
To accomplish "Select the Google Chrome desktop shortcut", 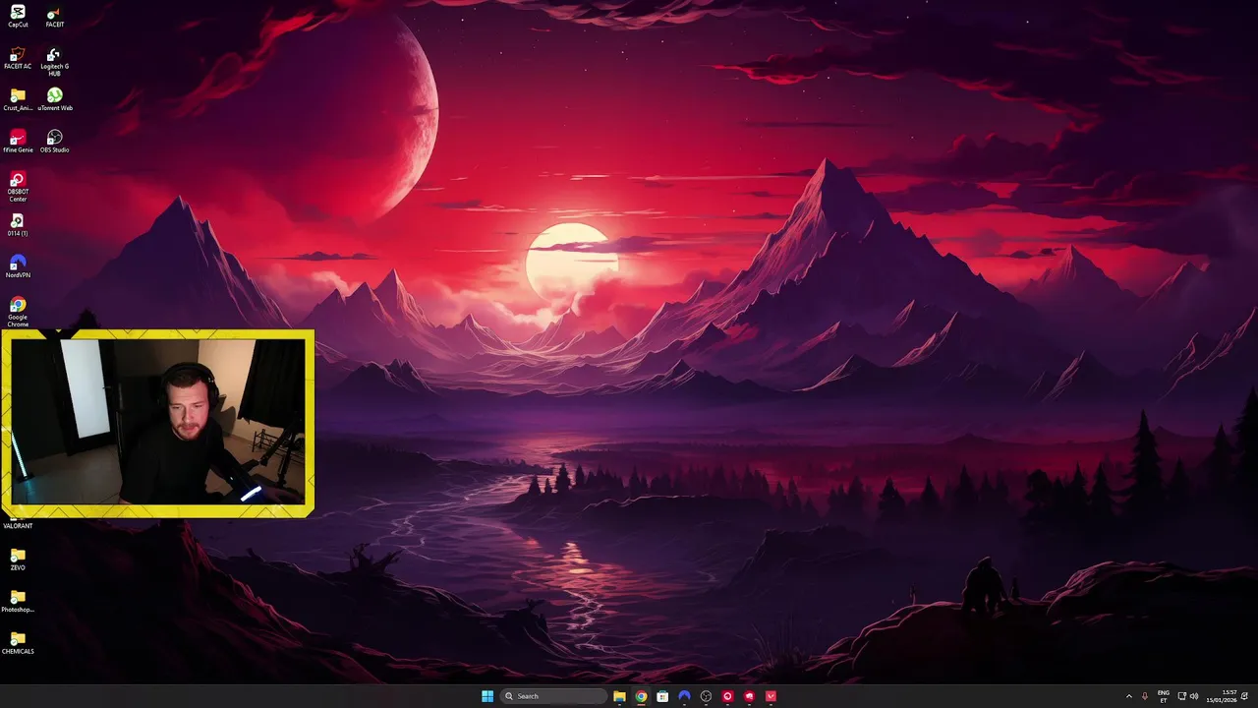I will click(x=18, y=312).
